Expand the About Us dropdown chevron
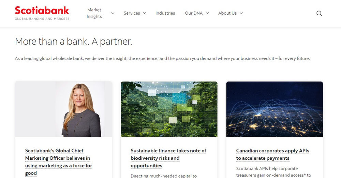This screenshot has height=178, width=341. coord(241,13)
